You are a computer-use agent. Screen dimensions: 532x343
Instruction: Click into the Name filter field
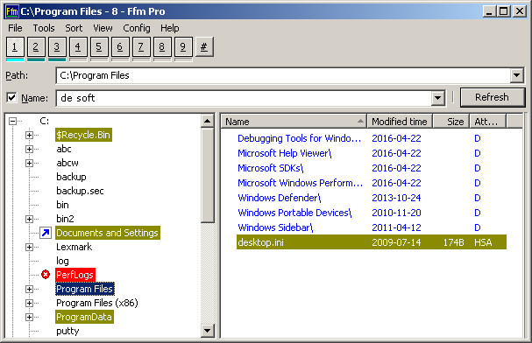point(245,98)
